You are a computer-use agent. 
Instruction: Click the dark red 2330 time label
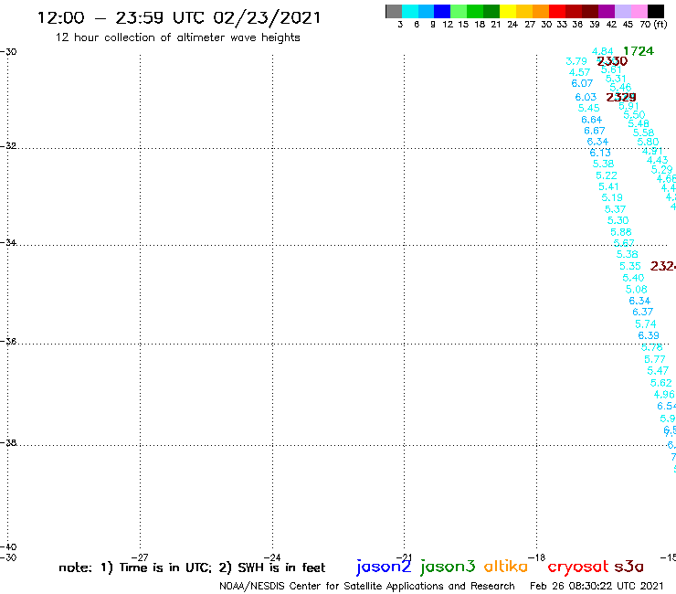(x=612, y=61)
